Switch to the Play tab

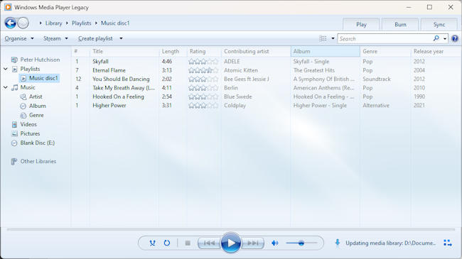pos(361,24)
